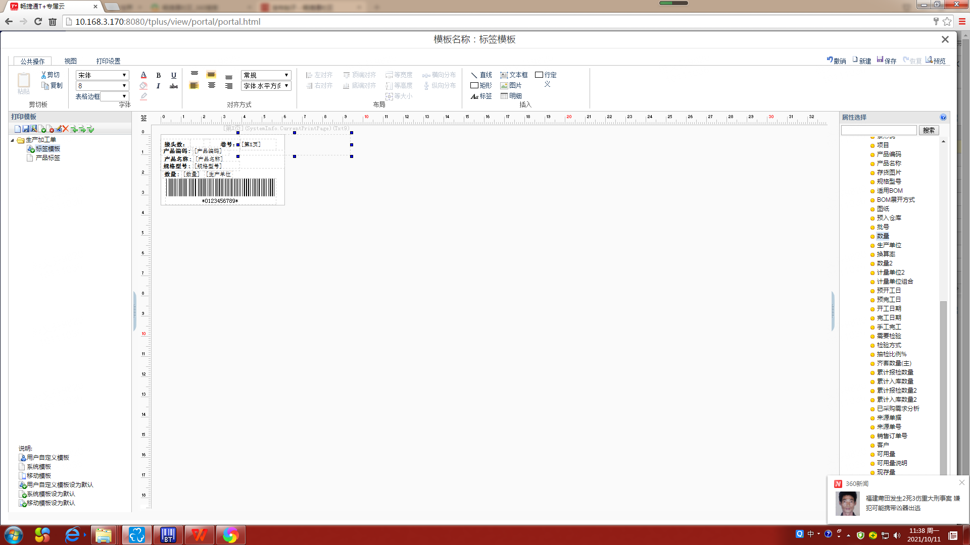Open the background fill color tool
This screenshot has height=545, width=970.
[143, 86]
